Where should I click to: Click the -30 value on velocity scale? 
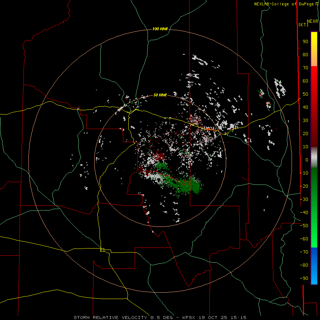coord(304,199)
